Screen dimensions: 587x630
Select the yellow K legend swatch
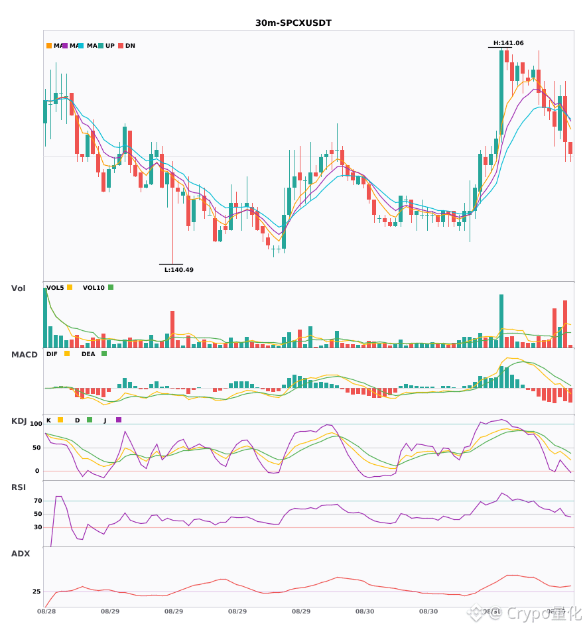[60, 420]
